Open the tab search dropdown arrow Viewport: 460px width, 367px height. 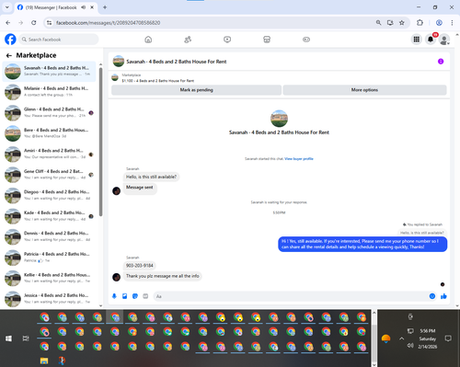coord(7,7)
